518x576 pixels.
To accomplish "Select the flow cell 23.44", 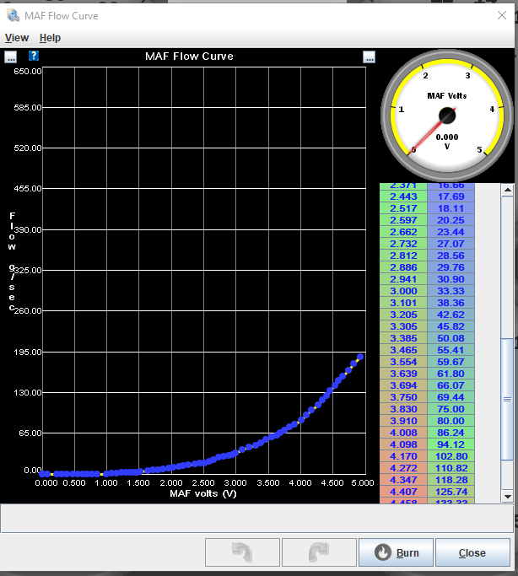I will tap(451, 232).
